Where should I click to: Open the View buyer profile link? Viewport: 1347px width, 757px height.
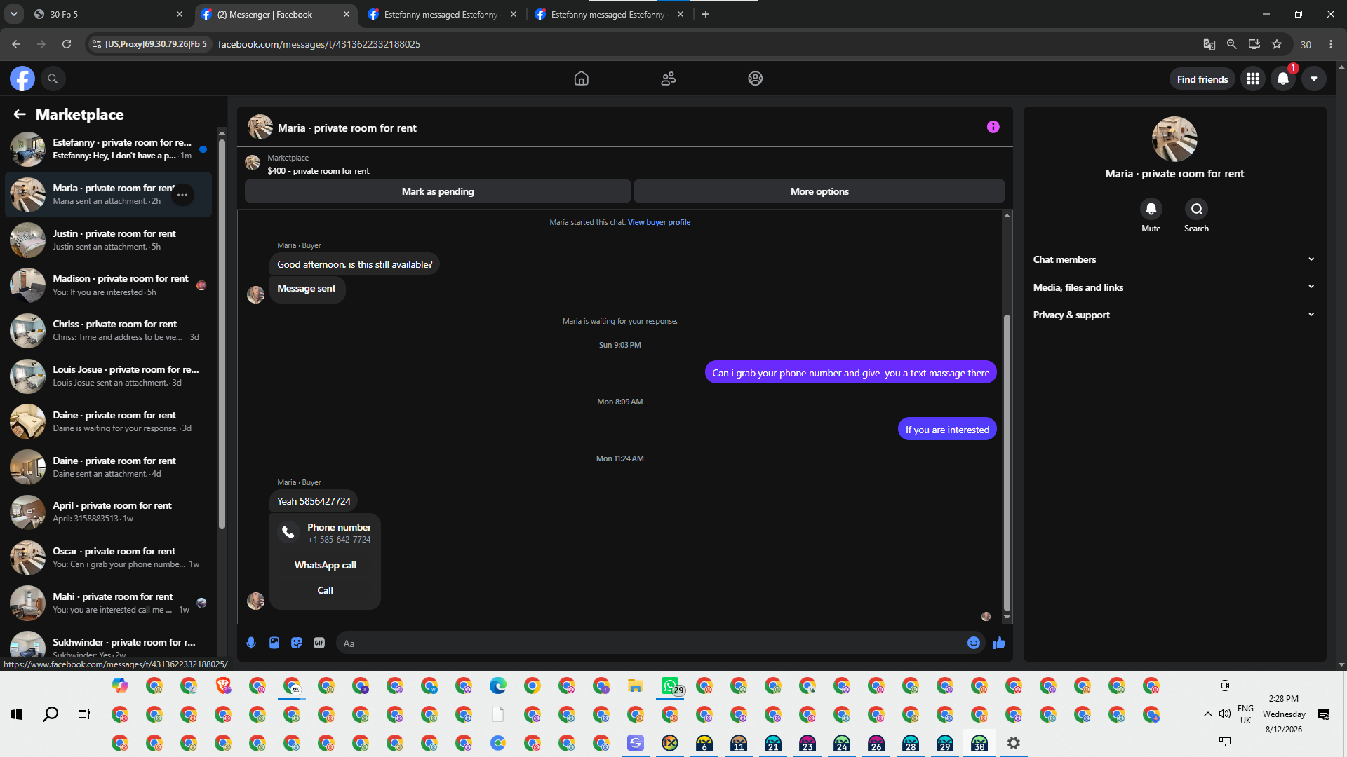659,222
